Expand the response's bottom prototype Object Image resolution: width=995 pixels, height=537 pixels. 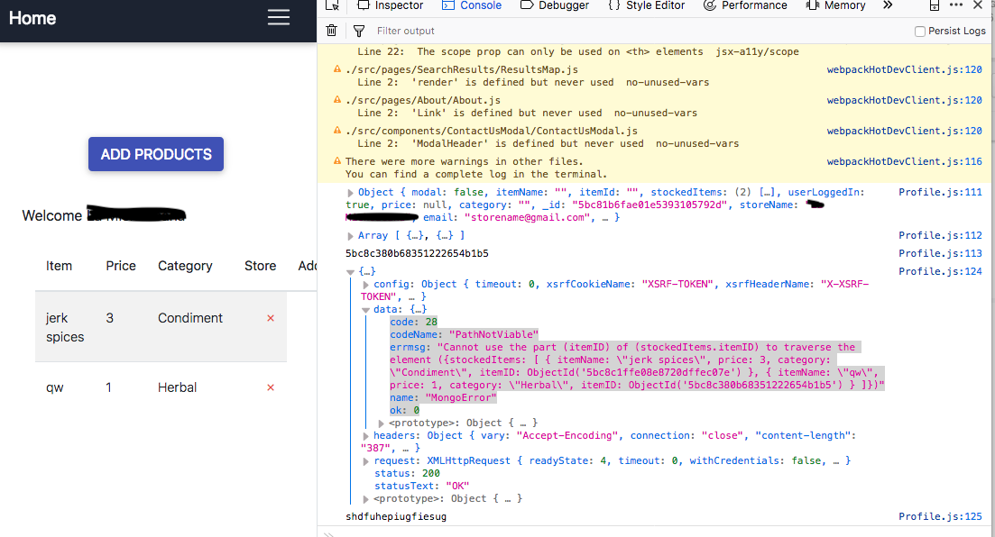[365, 499]
